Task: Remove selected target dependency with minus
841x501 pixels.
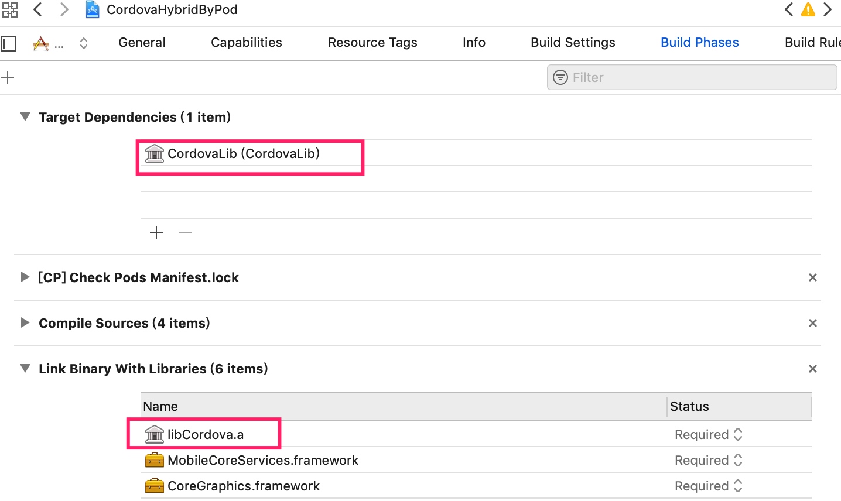Action: click(x=186, y=232)
